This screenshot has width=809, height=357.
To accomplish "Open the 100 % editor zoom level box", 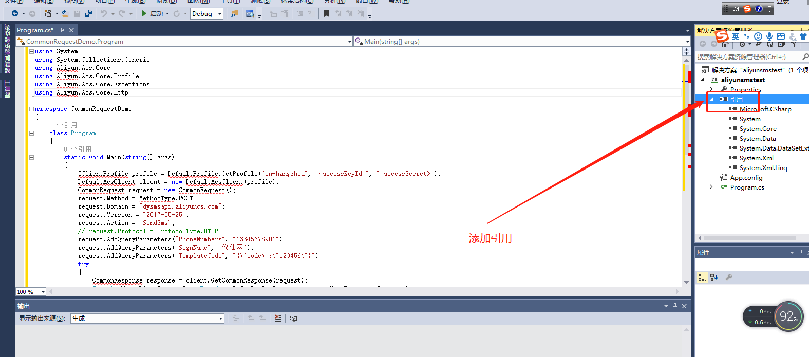I will (31, 292).
